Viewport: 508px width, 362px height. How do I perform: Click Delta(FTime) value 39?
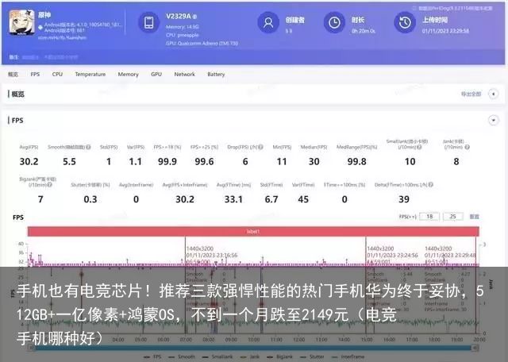[x=404, y=199]
